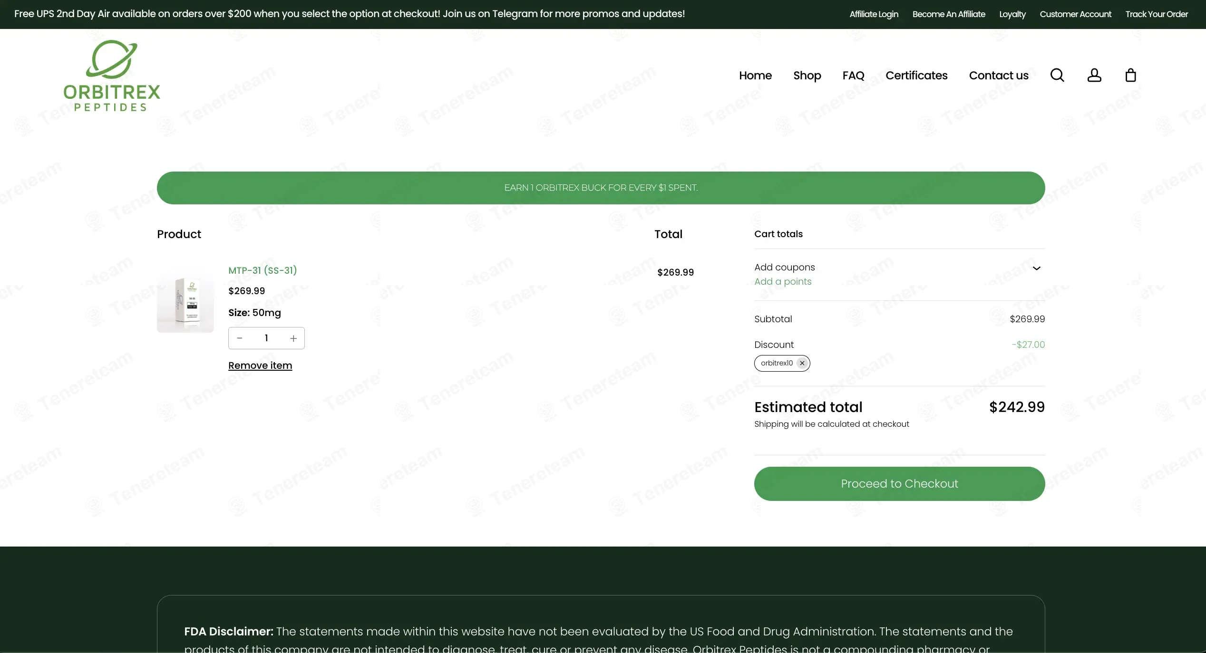Click the FDA Disclaimer heading text
This screenshot has height=653, width=1206.
pyautogui.click(x=229, y=631)
